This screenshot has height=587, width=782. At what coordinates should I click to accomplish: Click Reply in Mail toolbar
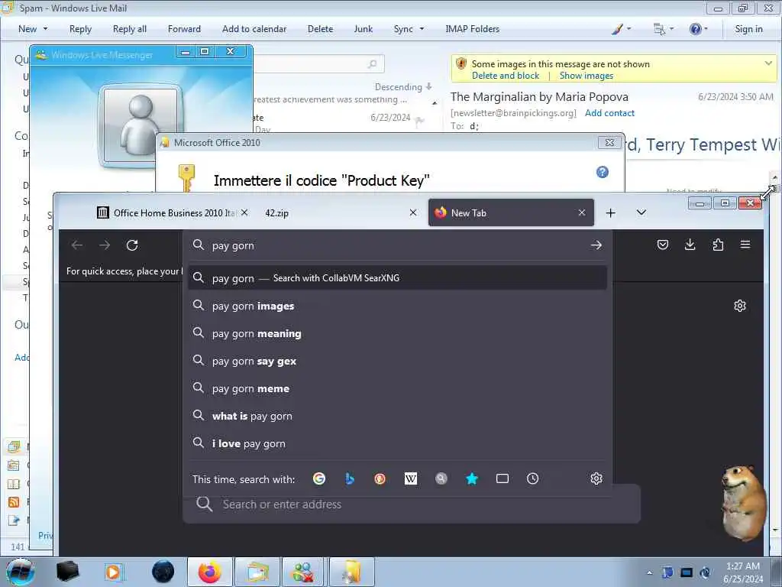80,29
